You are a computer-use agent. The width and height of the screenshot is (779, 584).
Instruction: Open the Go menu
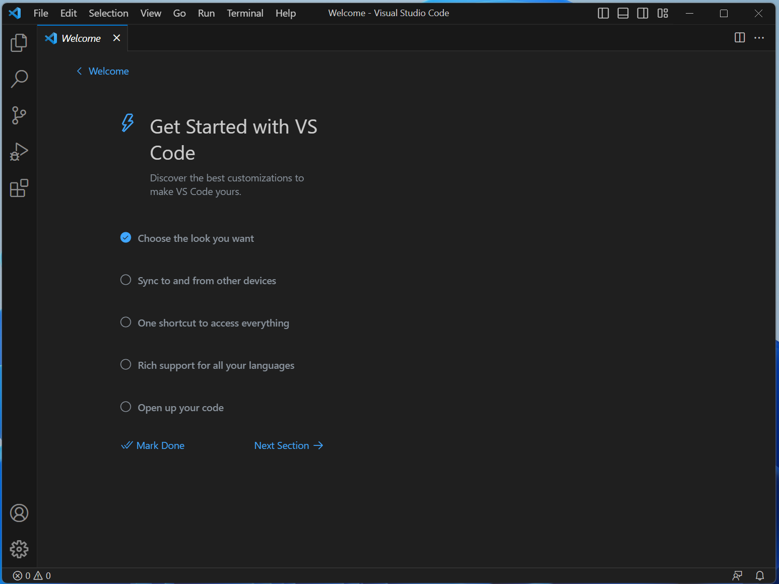pyautogui.click(x=179, y=13)
